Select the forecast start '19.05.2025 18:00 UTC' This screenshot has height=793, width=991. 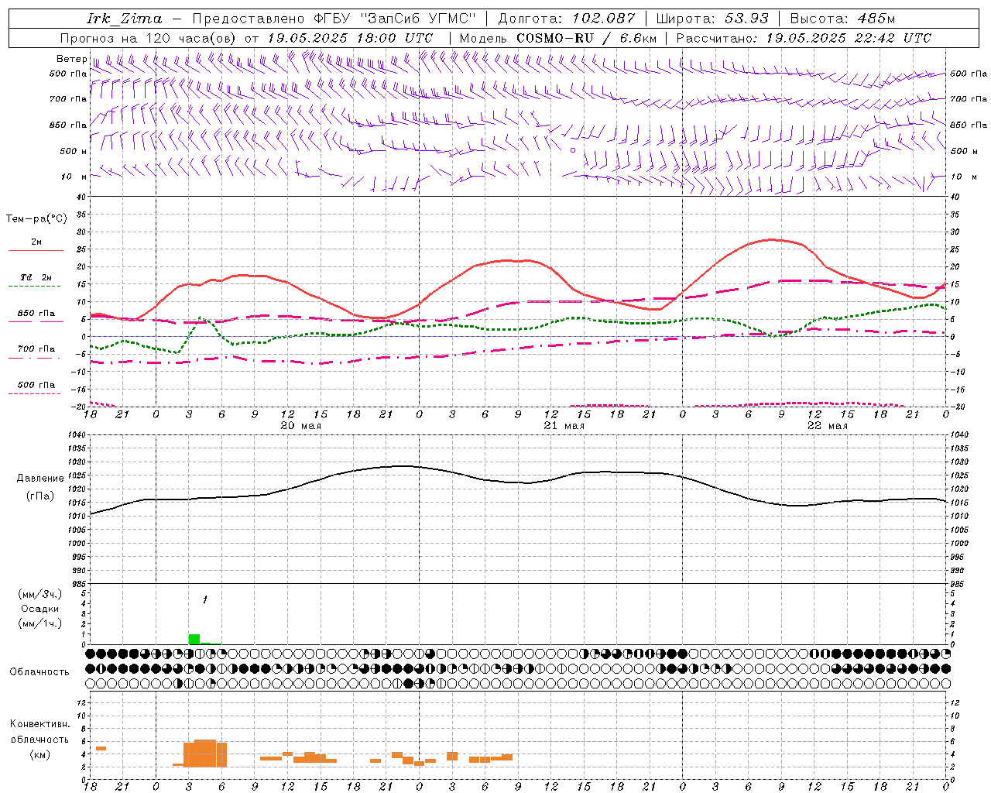(350, 38)
